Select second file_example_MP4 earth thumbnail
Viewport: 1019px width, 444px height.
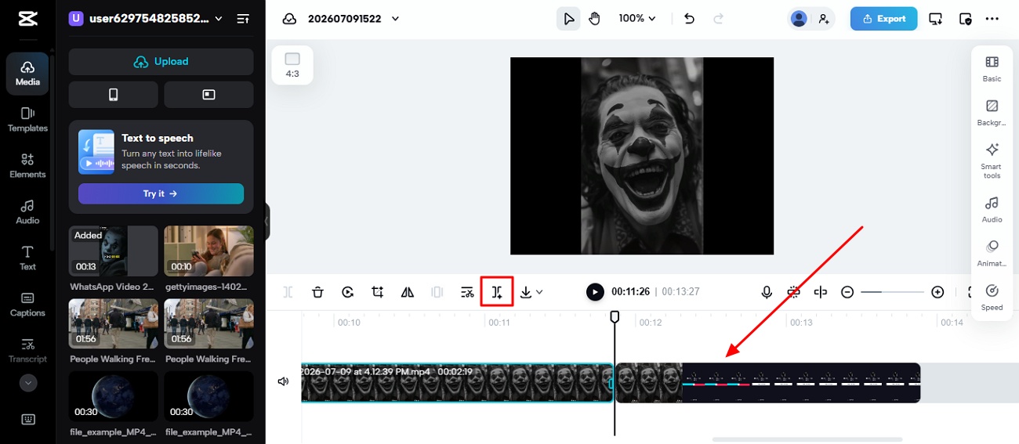point(209,396)
